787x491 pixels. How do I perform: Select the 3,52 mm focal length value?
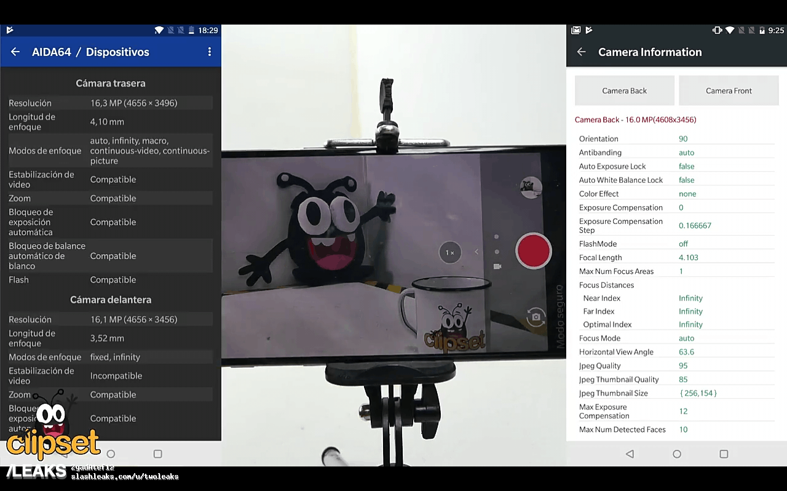pyautogui.click(x=107, y=338)
